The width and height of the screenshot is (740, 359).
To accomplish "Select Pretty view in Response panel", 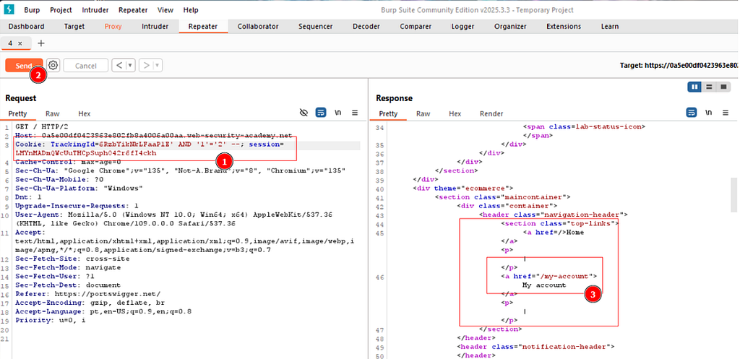I will click(388, 113).
